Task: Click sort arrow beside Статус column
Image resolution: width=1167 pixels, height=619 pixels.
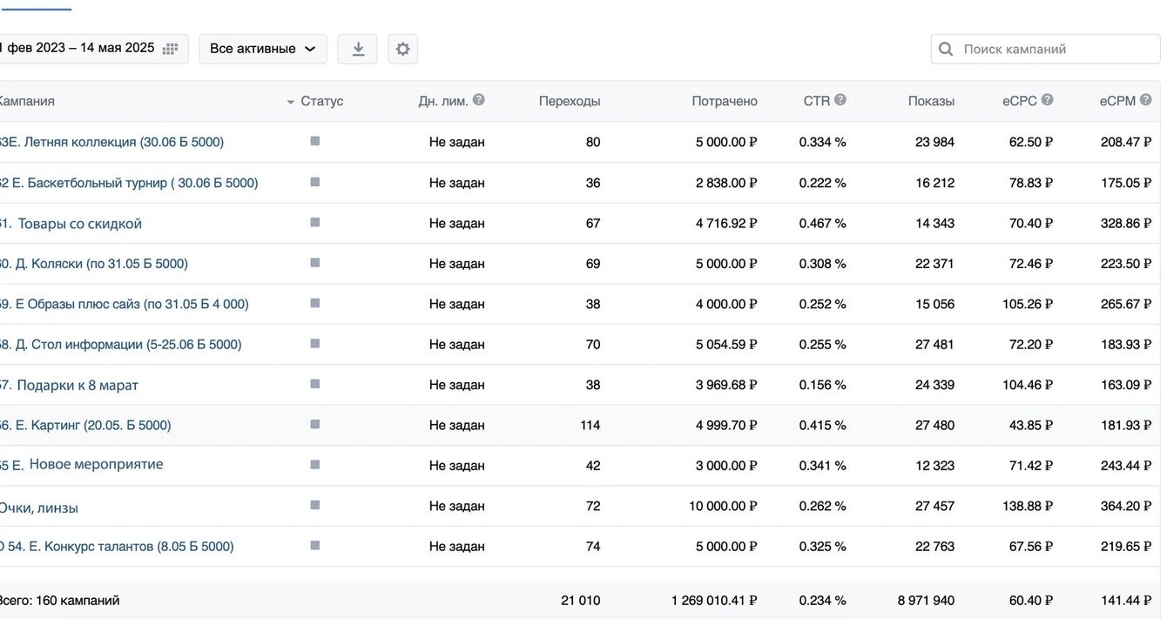Action: [291, 103]
